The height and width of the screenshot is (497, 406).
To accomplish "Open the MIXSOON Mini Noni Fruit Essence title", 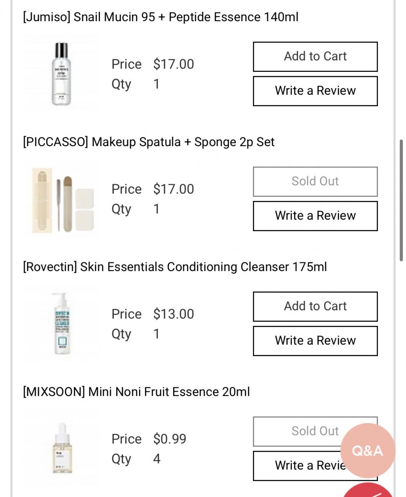I will click(x=136, y=392).
